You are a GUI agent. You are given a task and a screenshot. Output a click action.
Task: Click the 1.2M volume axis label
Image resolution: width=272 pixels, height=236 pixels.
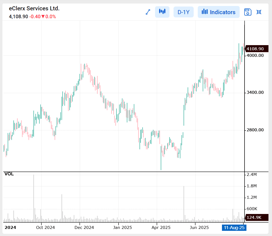click(x=252, y=197)
